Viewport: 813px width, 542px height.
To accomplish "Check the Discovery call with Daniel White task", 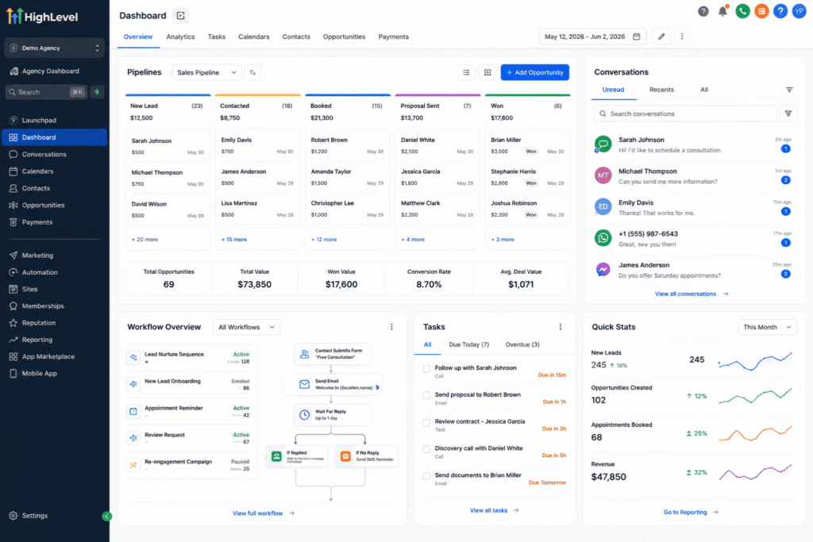I will [426, 449].
